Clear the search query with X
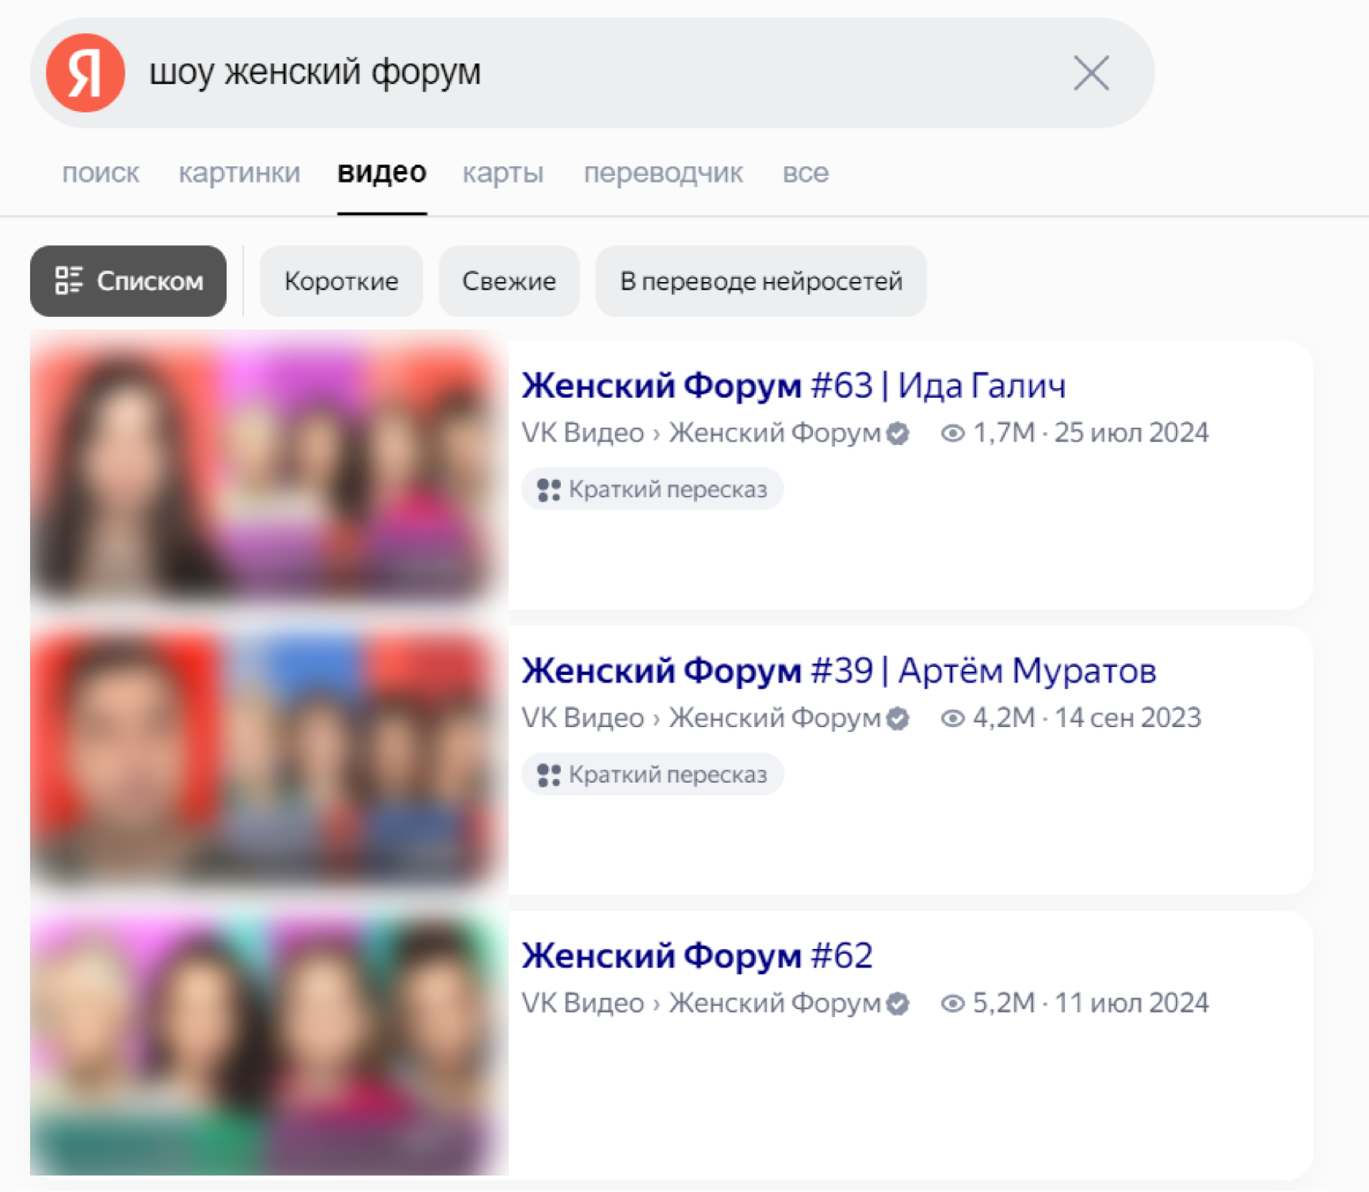 click(1091, 73)
